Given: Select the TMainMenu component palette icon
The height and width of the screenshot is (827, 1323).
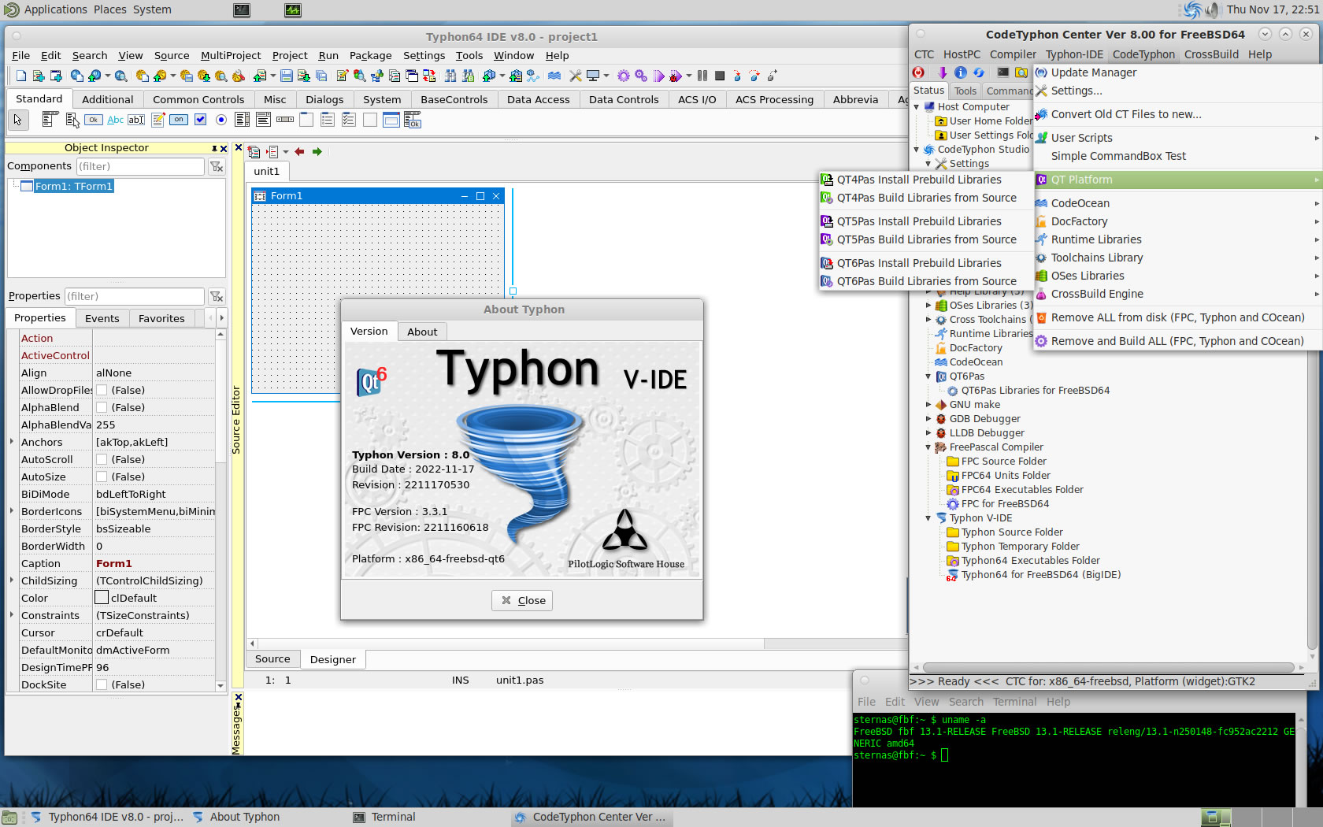Looking at the screenshot, I should pos(50,120).
